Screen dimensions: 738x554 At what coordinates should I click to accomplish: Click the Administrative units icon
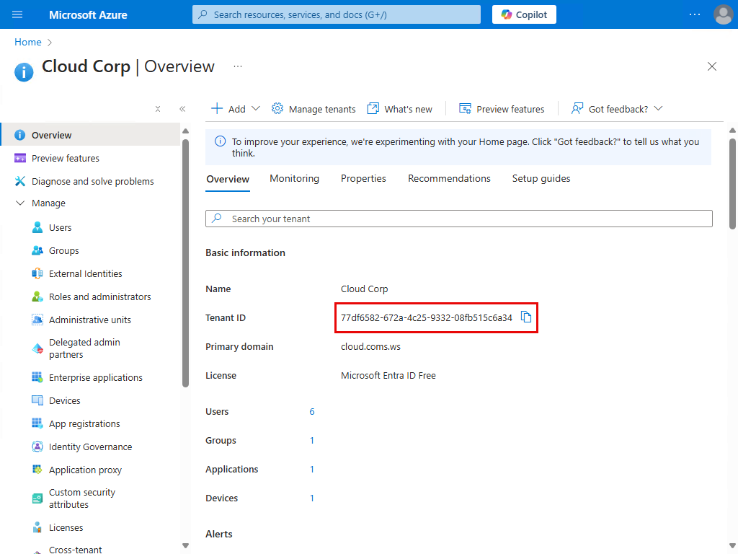(37, 320)
